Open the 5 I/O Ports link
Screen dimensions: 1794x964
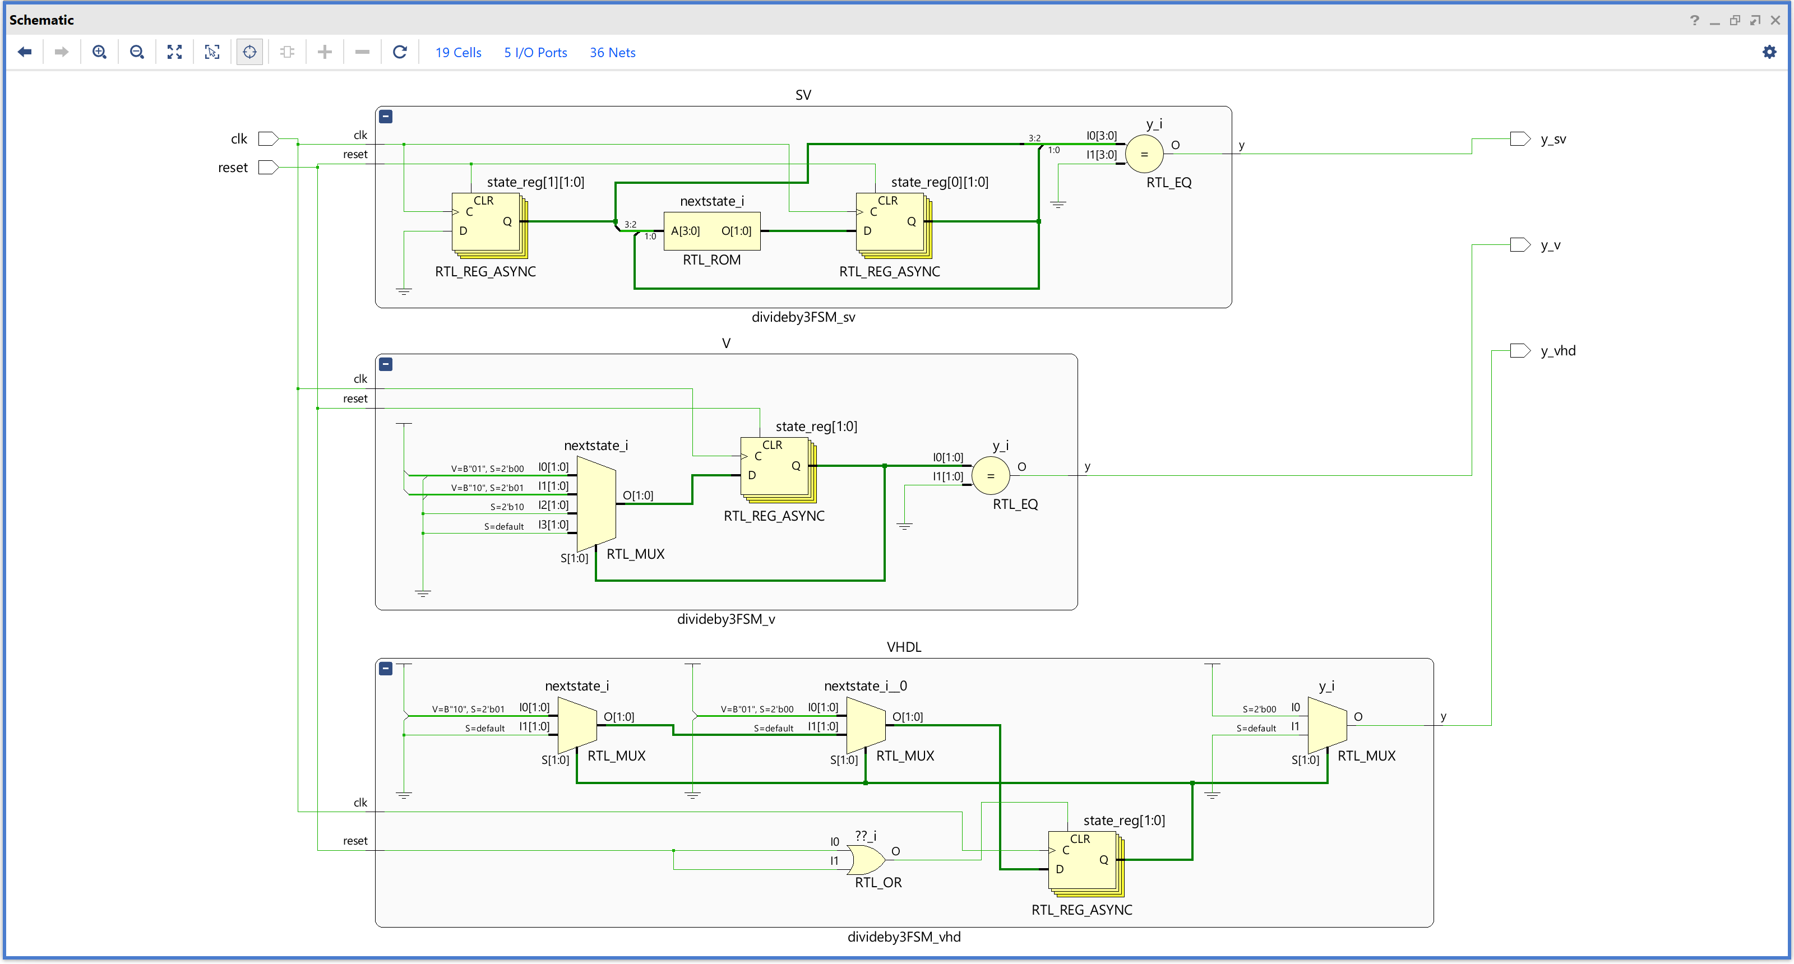coord(535,53)
